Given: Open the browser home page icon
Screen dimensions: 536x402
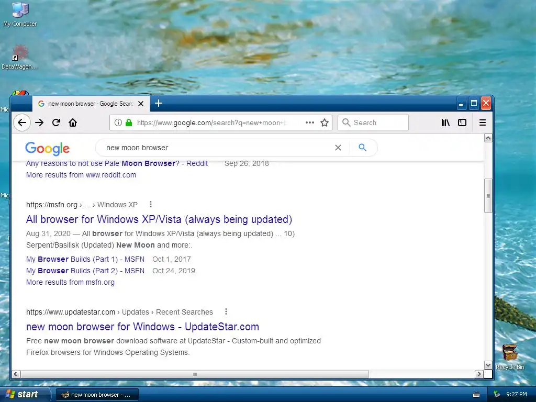Looking at the screenshot, I should (73, 122).
